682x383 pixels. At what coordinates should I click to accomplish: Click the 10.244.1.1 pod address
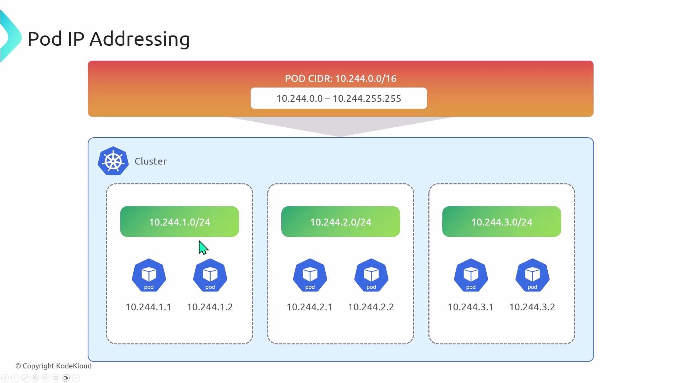click(148, 307)
